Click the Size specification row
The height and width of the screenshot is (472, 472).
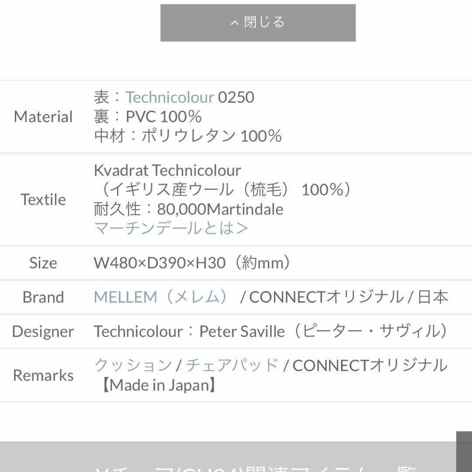pyautogui.click(x=43, y=263)
